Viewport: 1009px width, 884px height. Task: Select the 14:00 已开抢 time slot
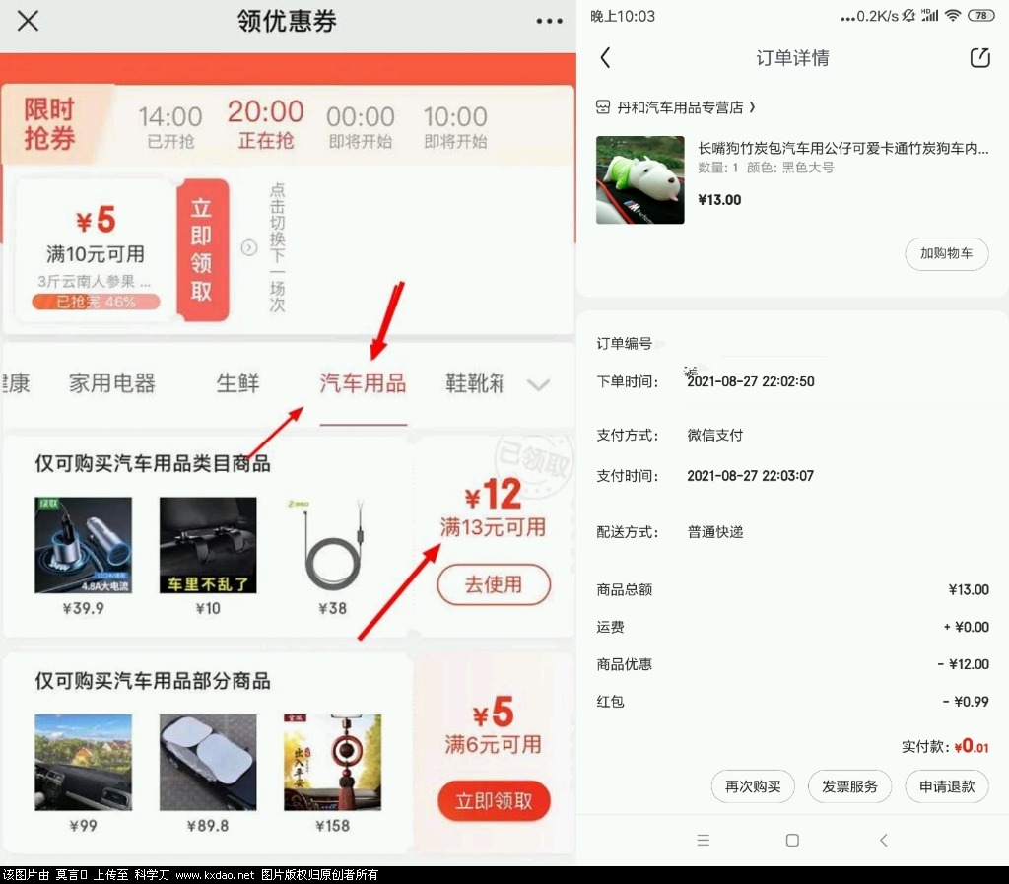pyautogui.click(x=169, y=127)
